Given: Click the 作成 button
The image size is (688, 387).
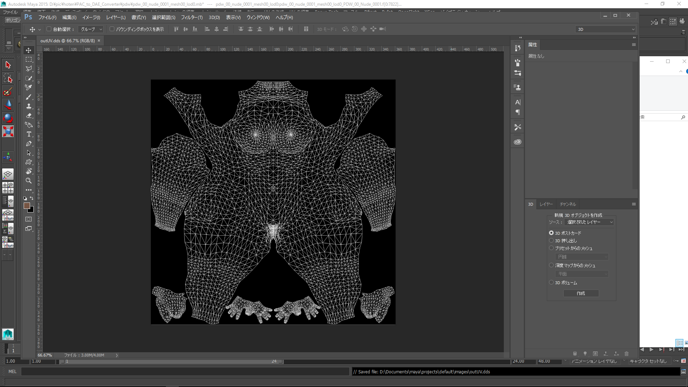Looking at the screenshot, I should (x=580, y=293).
